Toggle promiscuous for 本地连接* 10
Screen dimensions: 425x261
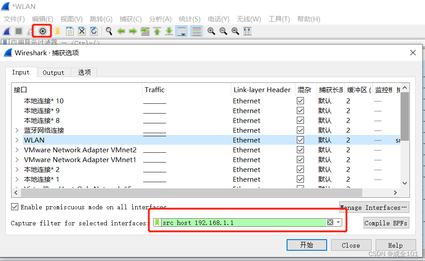[x=300, y=101]
